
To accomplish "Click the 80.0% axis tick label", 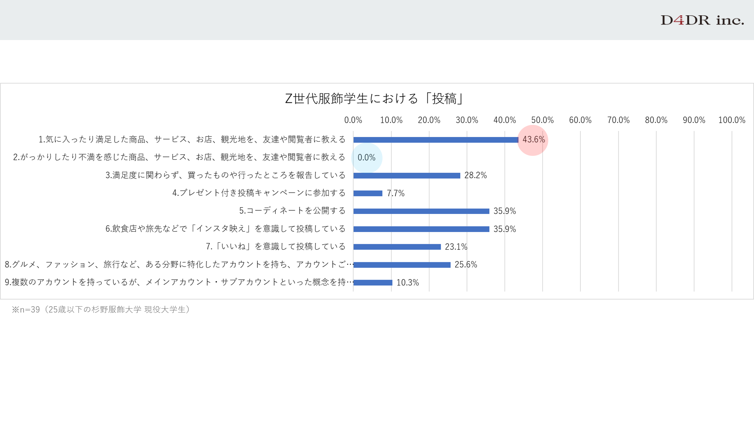I will pos(656,120).
